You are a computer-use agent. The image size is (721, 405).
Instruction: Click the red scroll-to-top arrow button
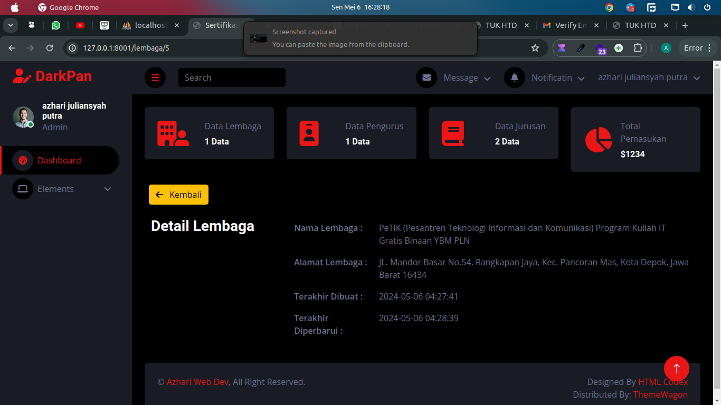click(677, 369)
